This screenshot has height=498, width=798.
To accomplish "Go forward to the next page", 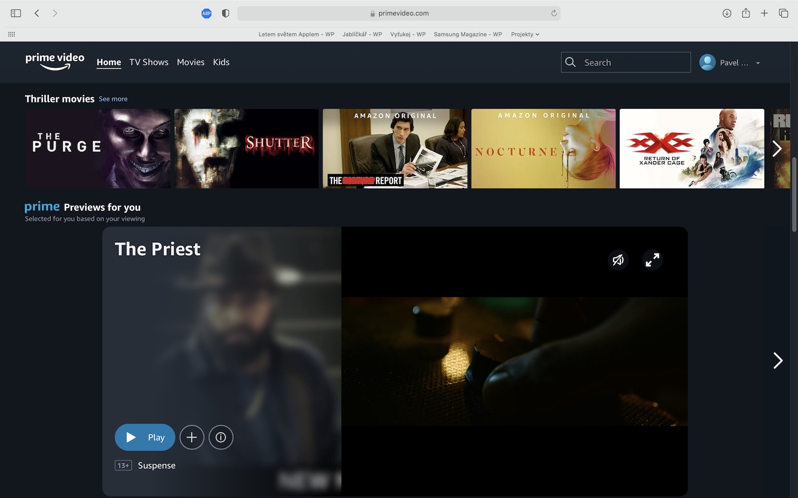I will 55,13.
